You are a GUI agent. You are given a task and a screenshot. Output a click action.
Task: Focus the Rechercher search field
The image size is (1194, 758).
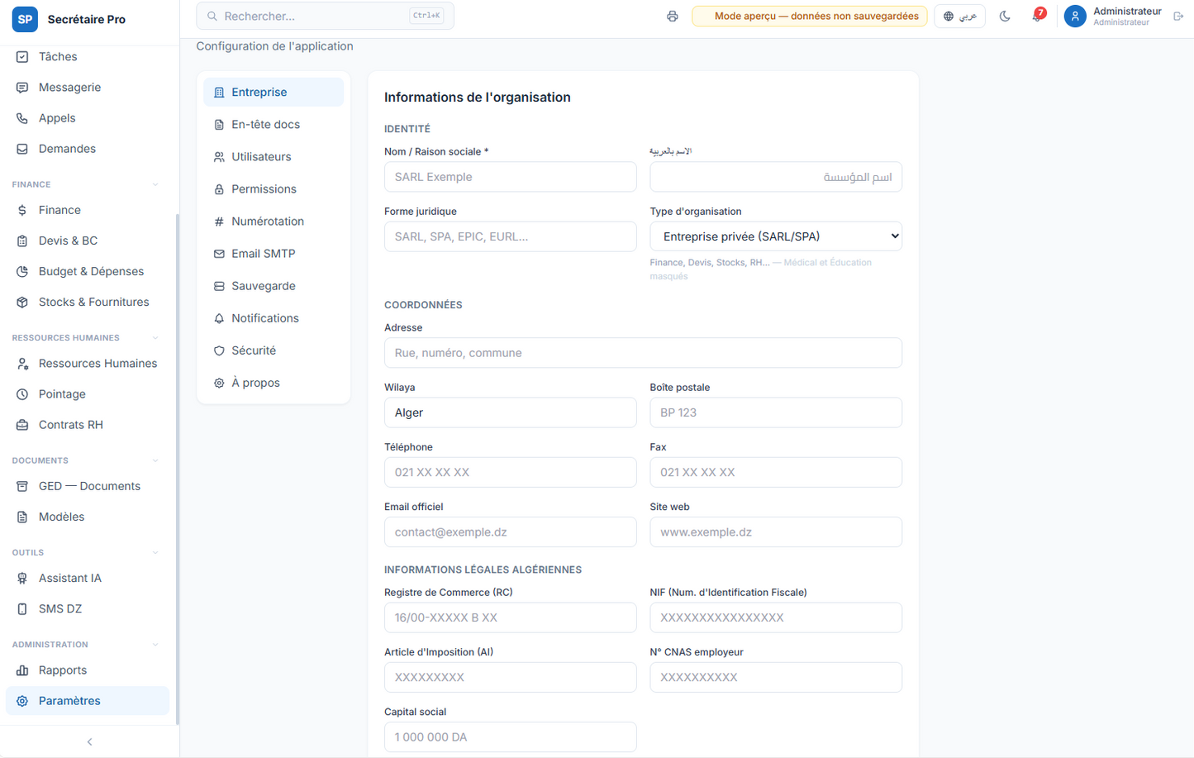point(325,17)
